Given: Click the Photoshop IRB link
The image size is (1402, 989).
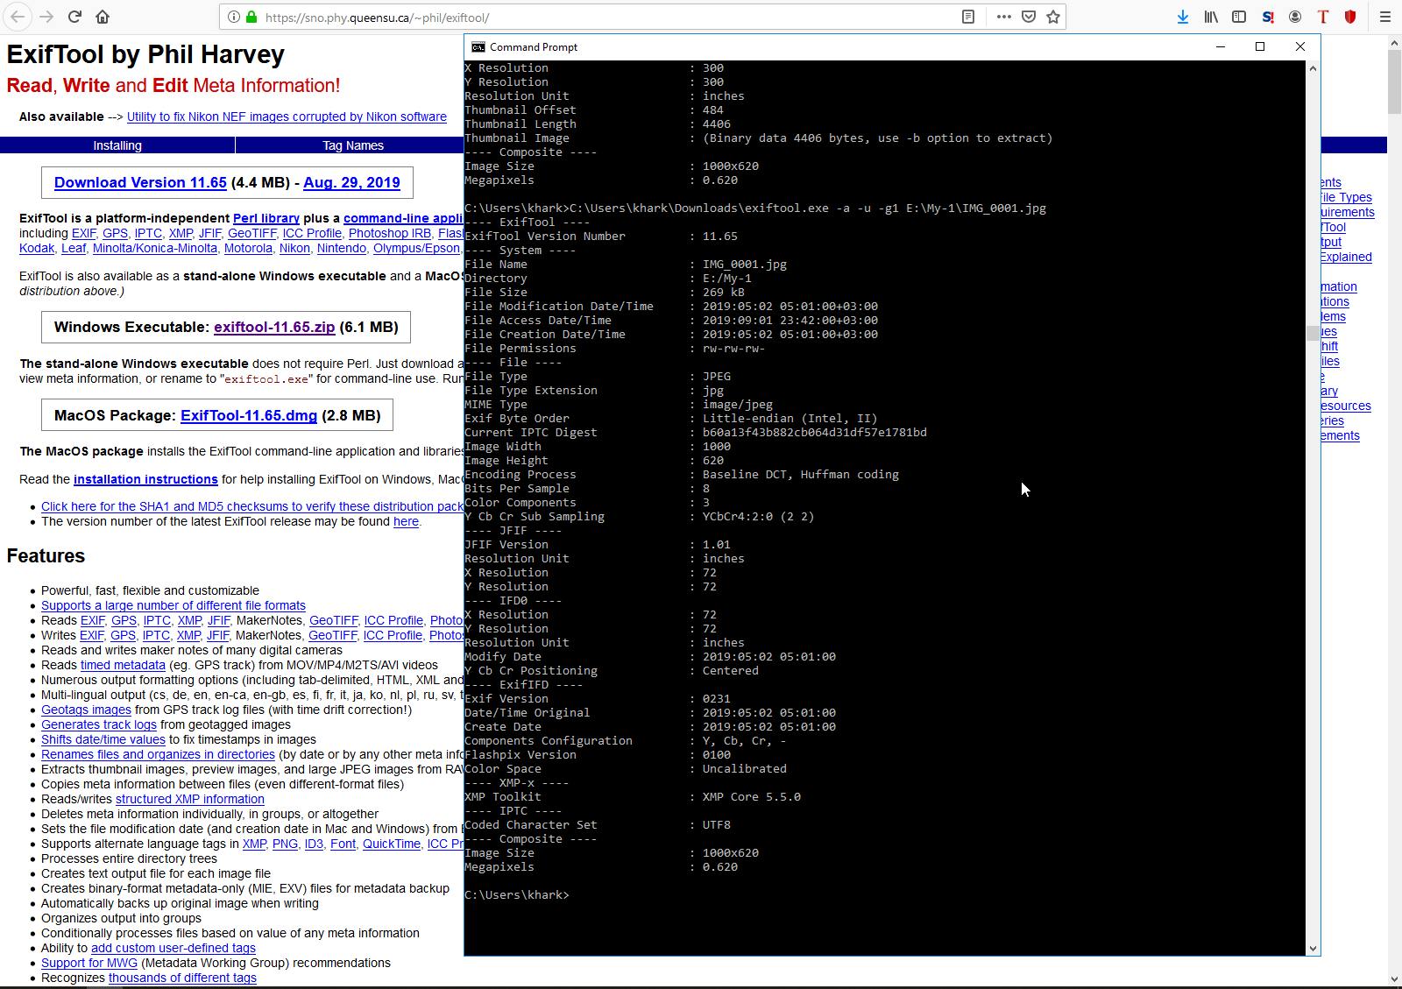Looking at the screenshot, I should [390, 233].
